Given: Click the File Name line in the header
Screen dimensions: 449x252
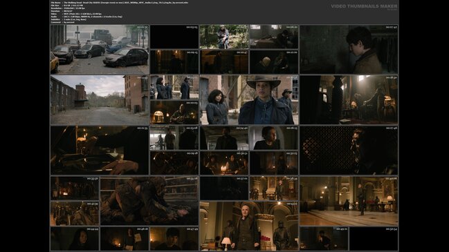Looking at the screenshot, I should (x=120, y=3).
